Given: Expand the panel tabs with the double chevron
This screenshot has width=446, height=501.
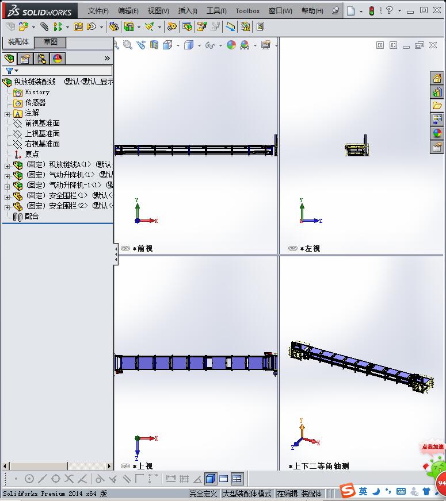Looking at the screenshot, I should coord(107,58).
